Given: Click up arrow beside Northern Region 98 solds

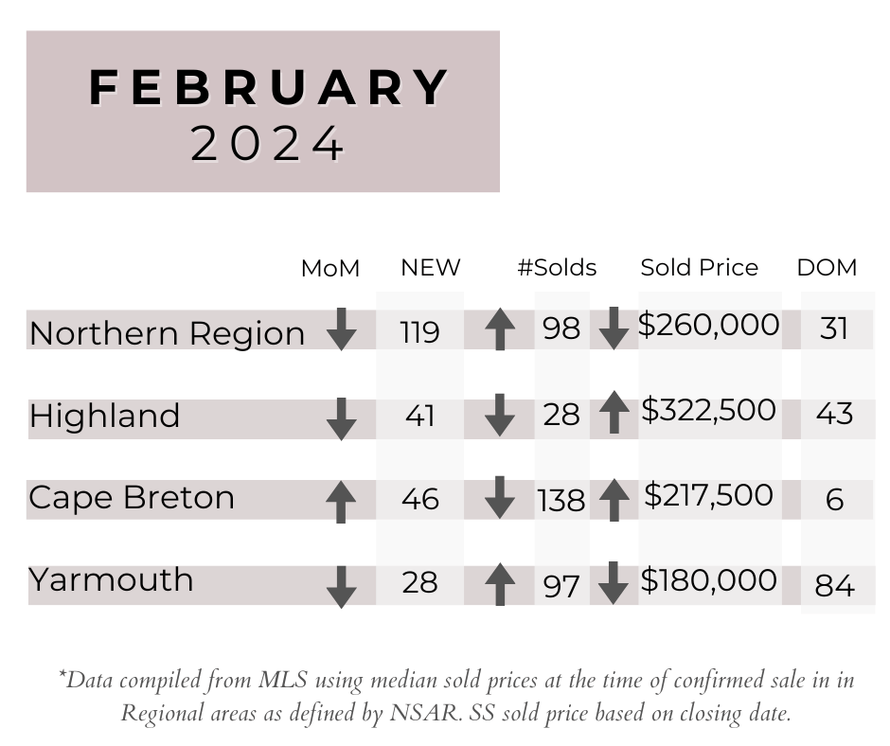Looking at the screenshot, I should pos(500,329).
